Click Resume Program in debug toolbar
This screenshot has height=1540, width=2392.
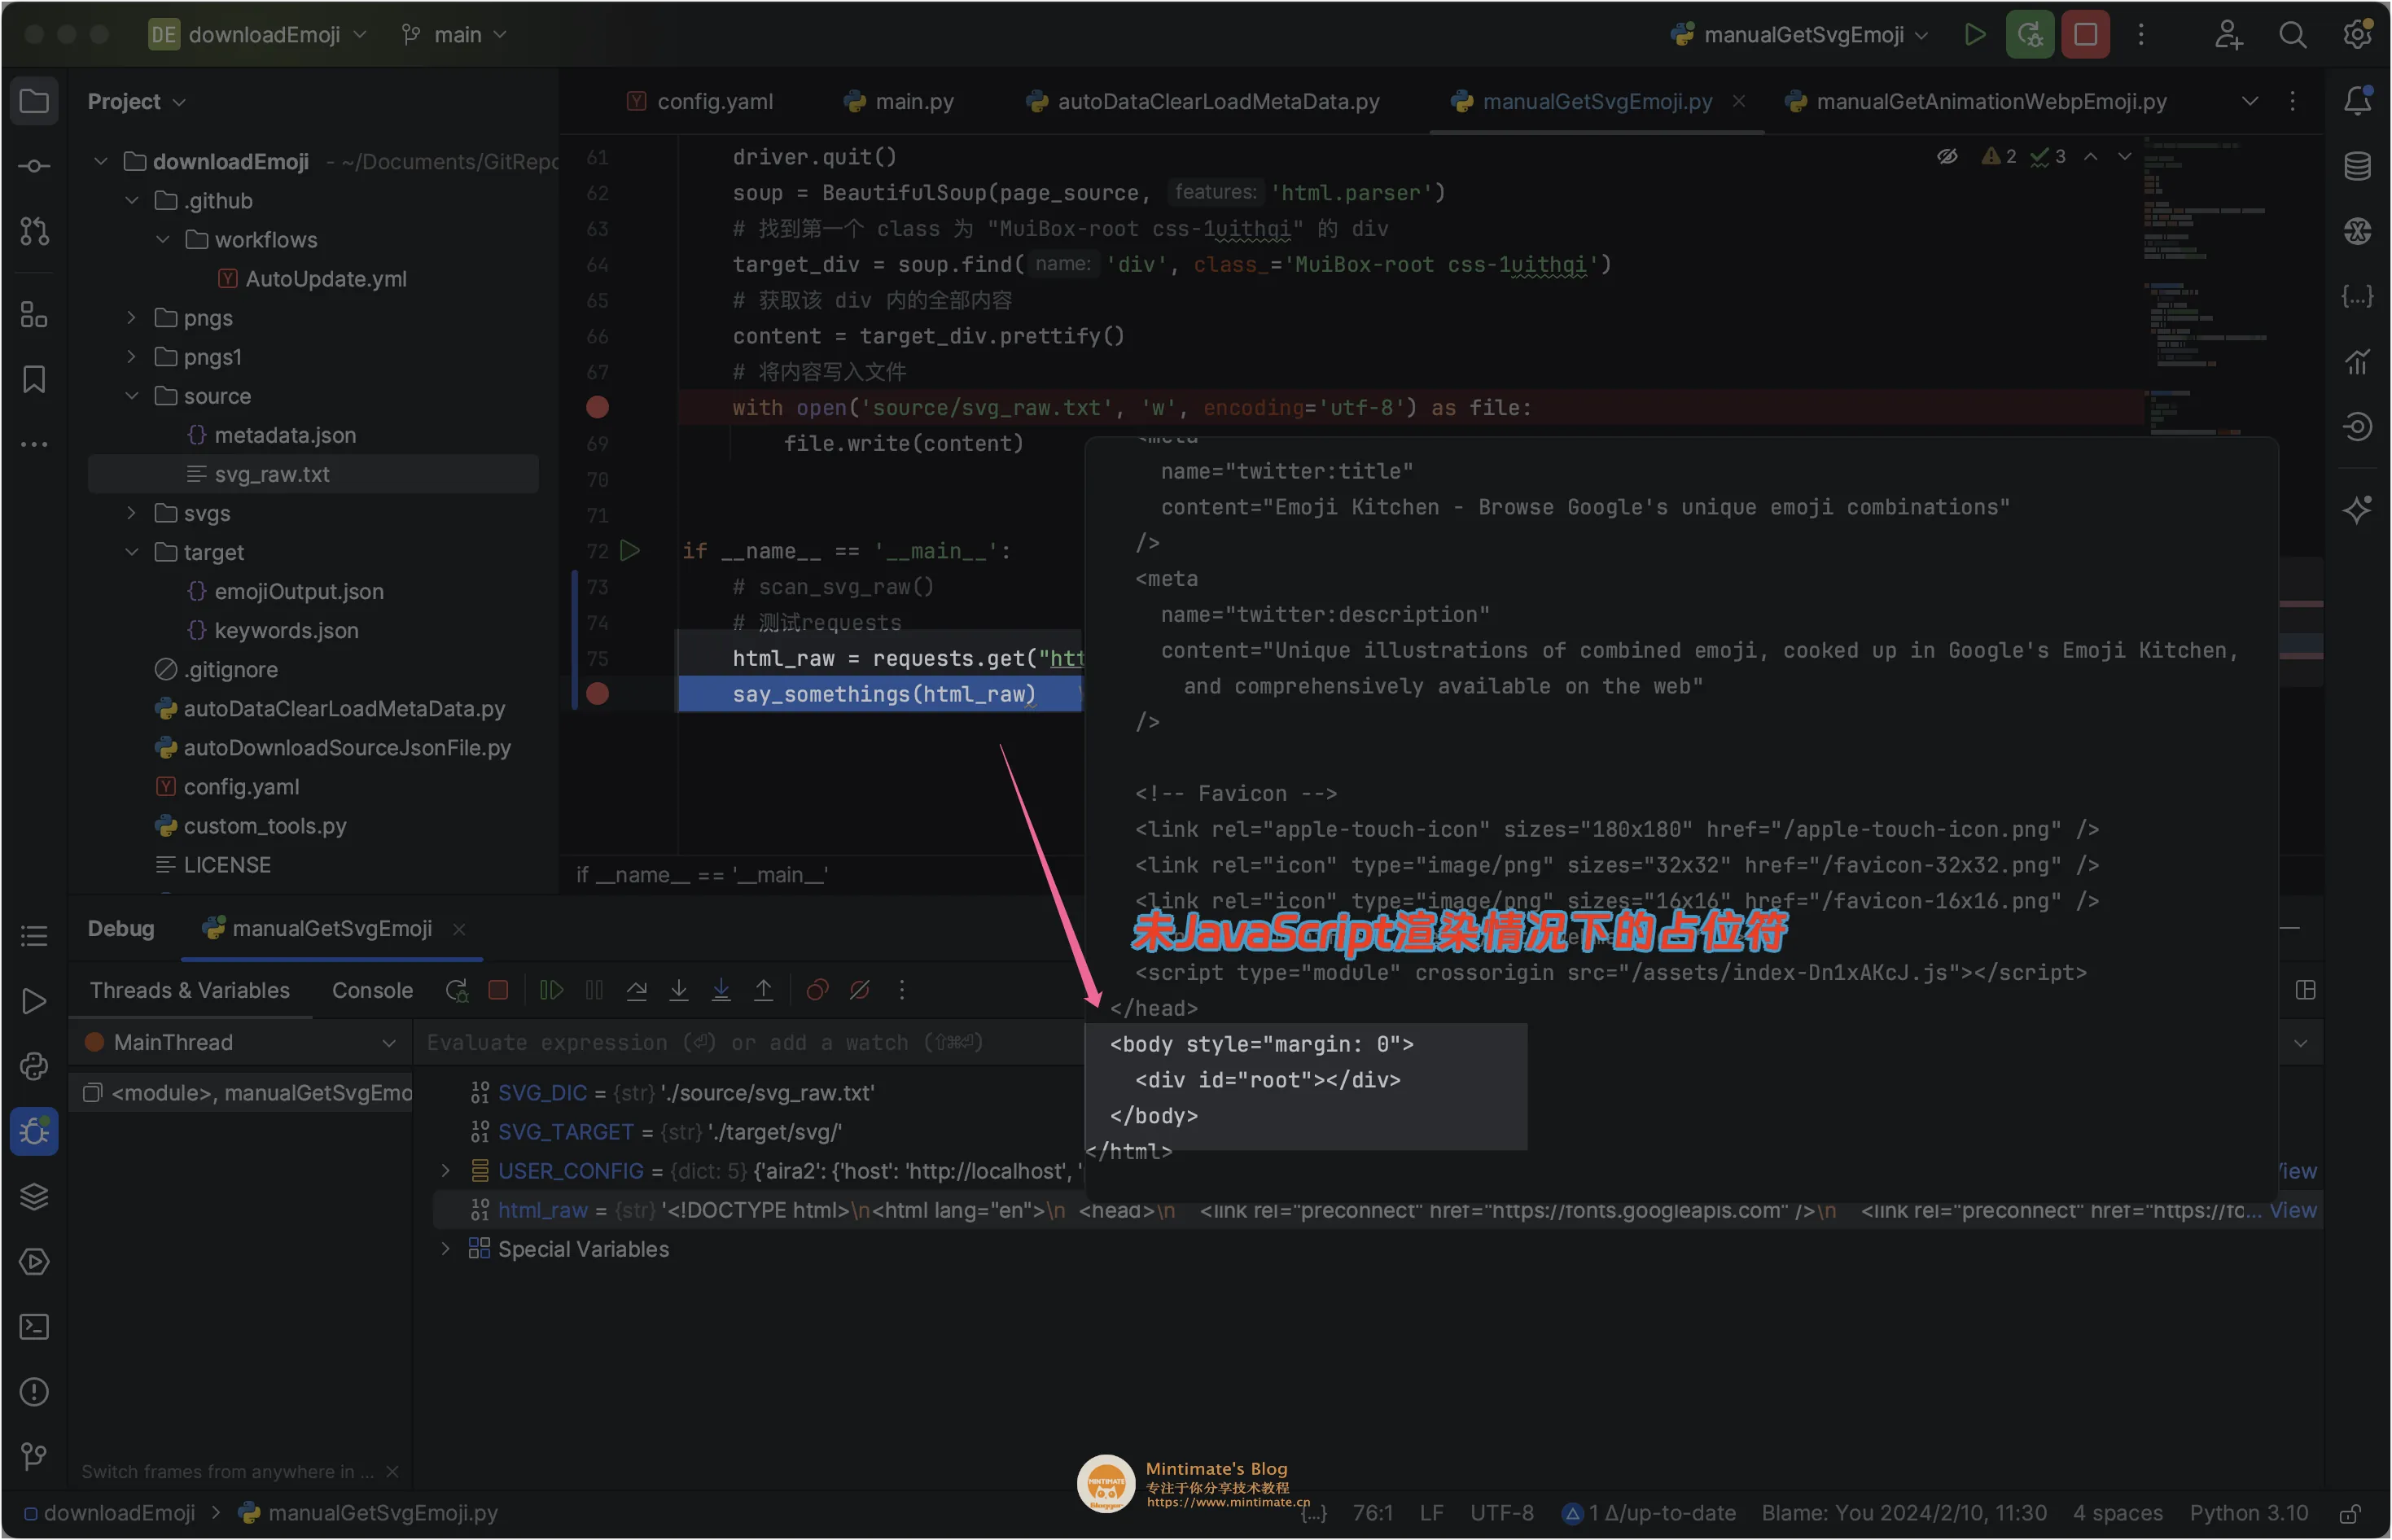coord(551,990)
